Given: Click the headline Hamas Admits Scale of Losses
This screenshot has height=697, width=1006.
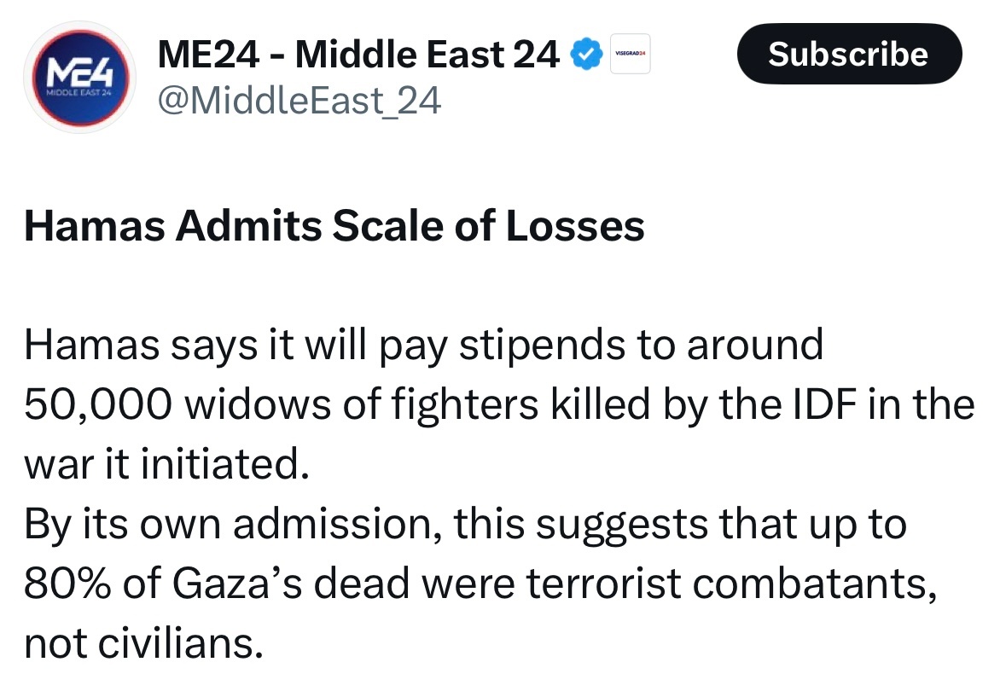Looking at the screenshot, I should [x=334, y=226].
